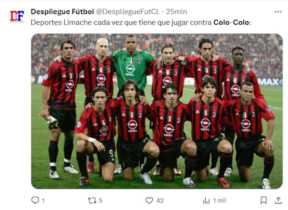Open the reply comment icon
Viewport: 288px width, 210px height.
coord(35,200)
